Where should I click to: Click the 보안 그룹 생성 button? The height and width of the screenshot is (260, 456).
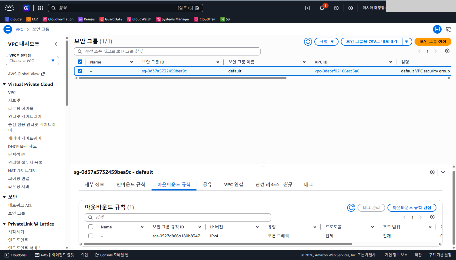click(x=433, y=42)
